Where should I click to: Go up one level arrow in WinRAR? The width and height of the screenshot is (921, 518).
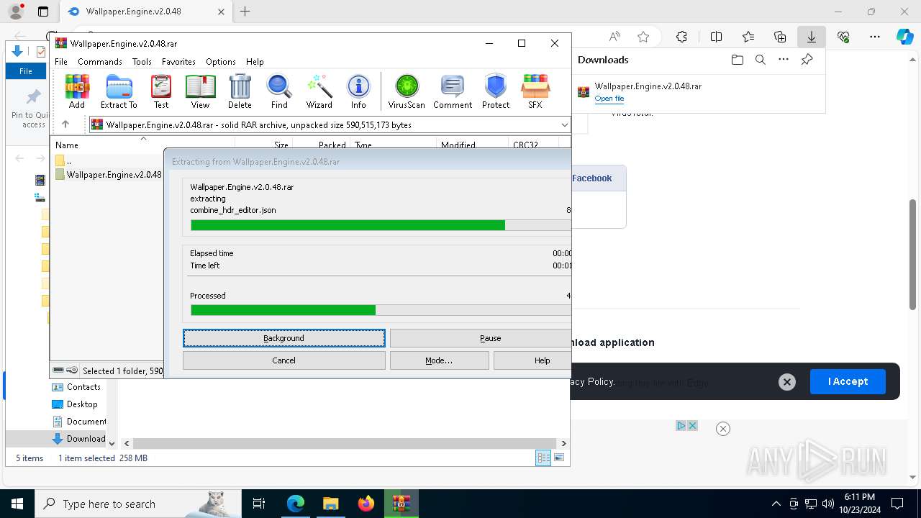(65, 124)
